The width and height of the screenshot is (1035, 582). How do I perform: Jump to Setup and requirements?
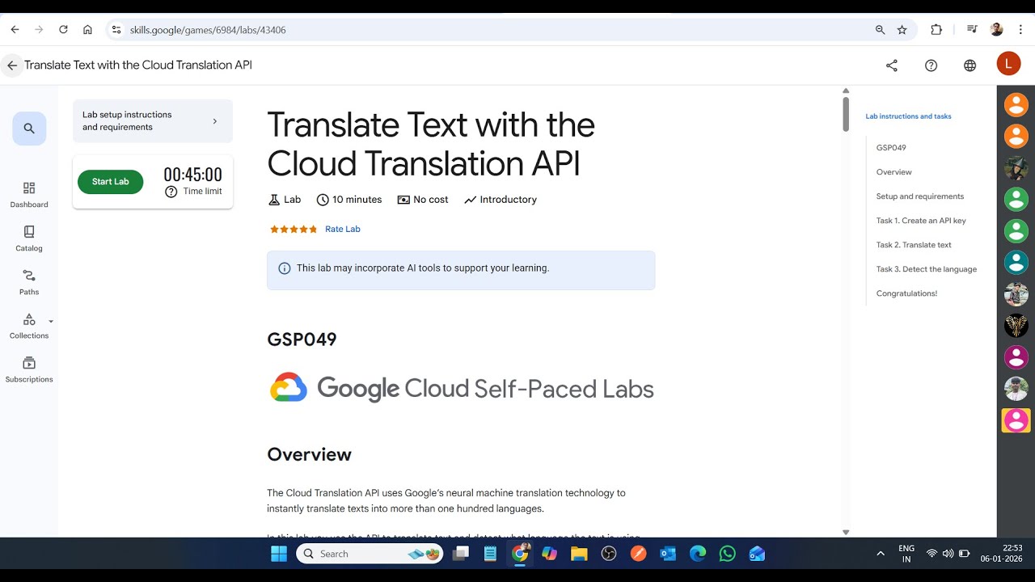pyautogui.click(x=920, y=196)
